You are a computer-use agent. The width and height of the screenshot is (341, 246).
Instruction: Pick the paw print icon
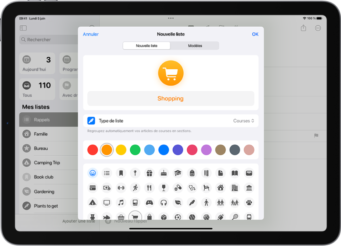point(249,202)
